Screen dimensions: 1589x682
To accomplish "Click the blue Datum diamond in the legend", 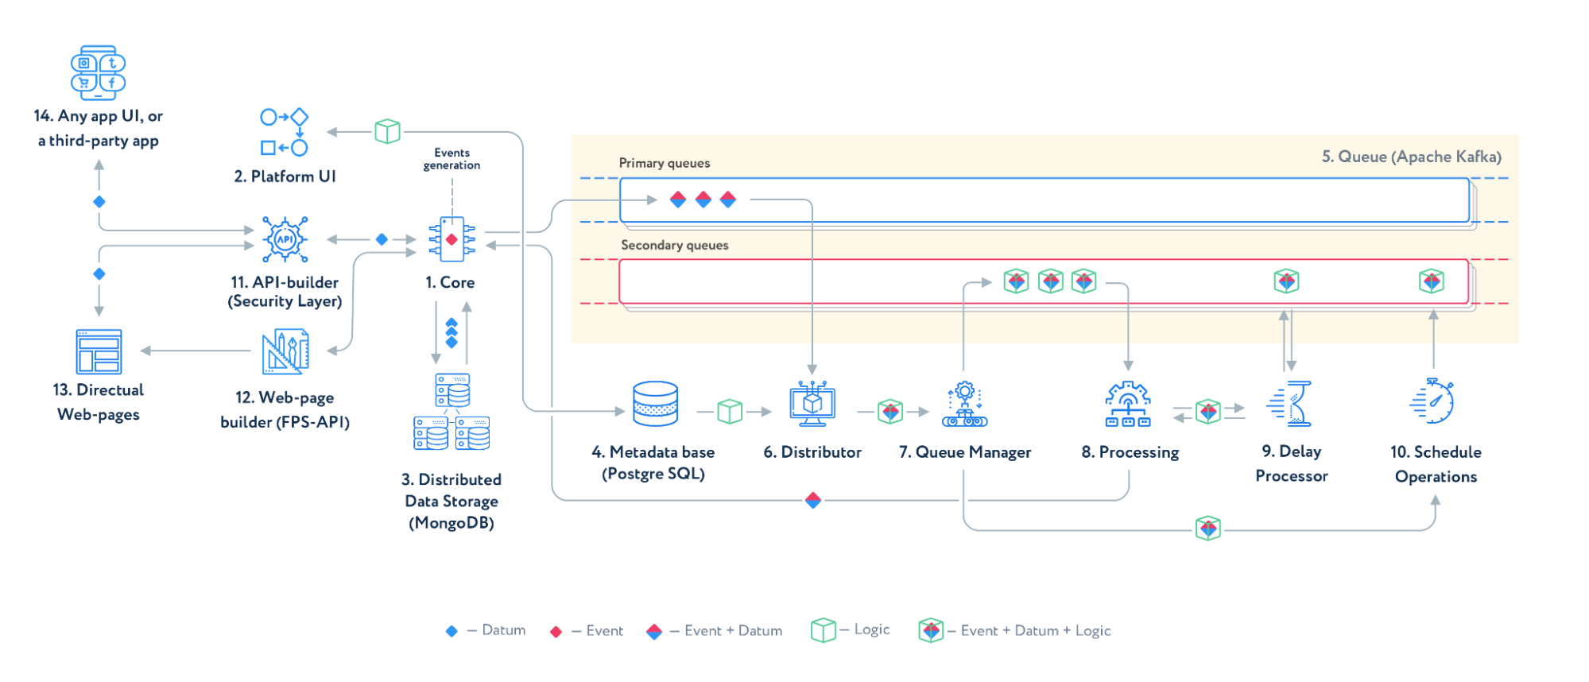I will point(452,631).
